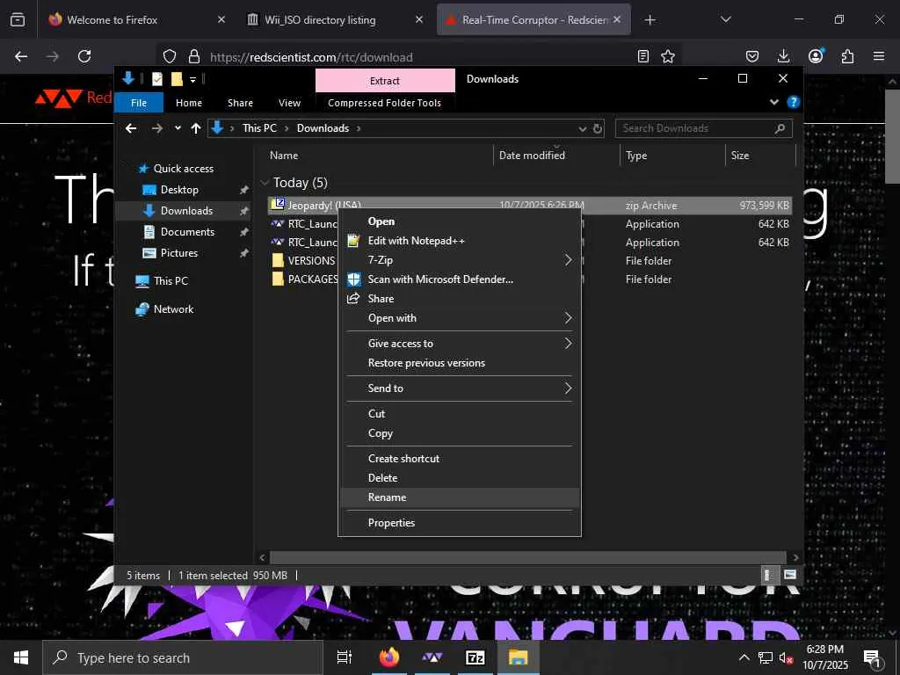Click the New folder quick access icon
The image size is (900, 675).
[177, 78]
